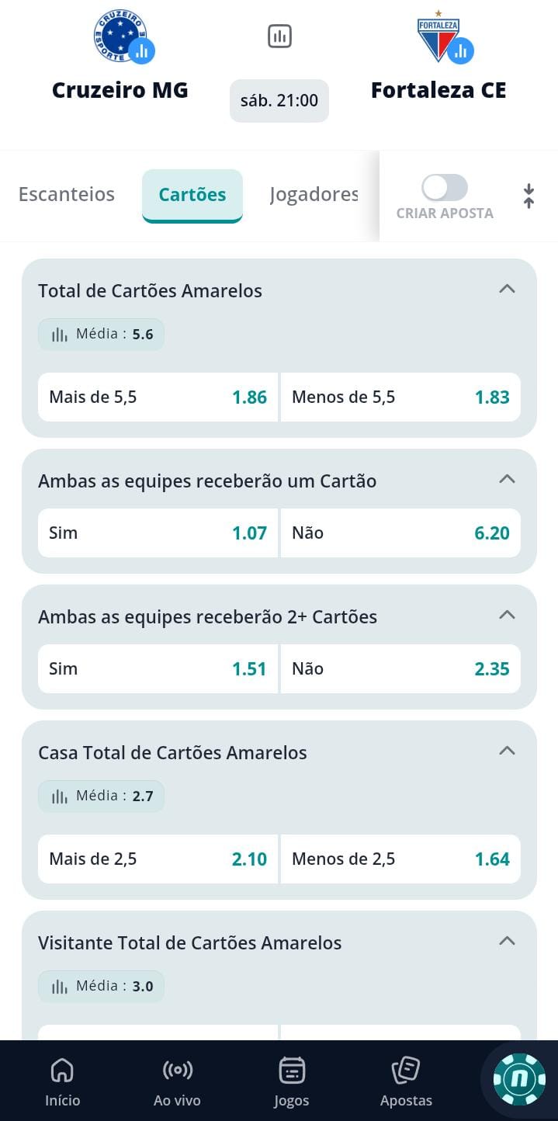This screenshot has height=1121, width=558.
Task: Switch to the Escanteios tab
Action: click(x=67, y=194)
